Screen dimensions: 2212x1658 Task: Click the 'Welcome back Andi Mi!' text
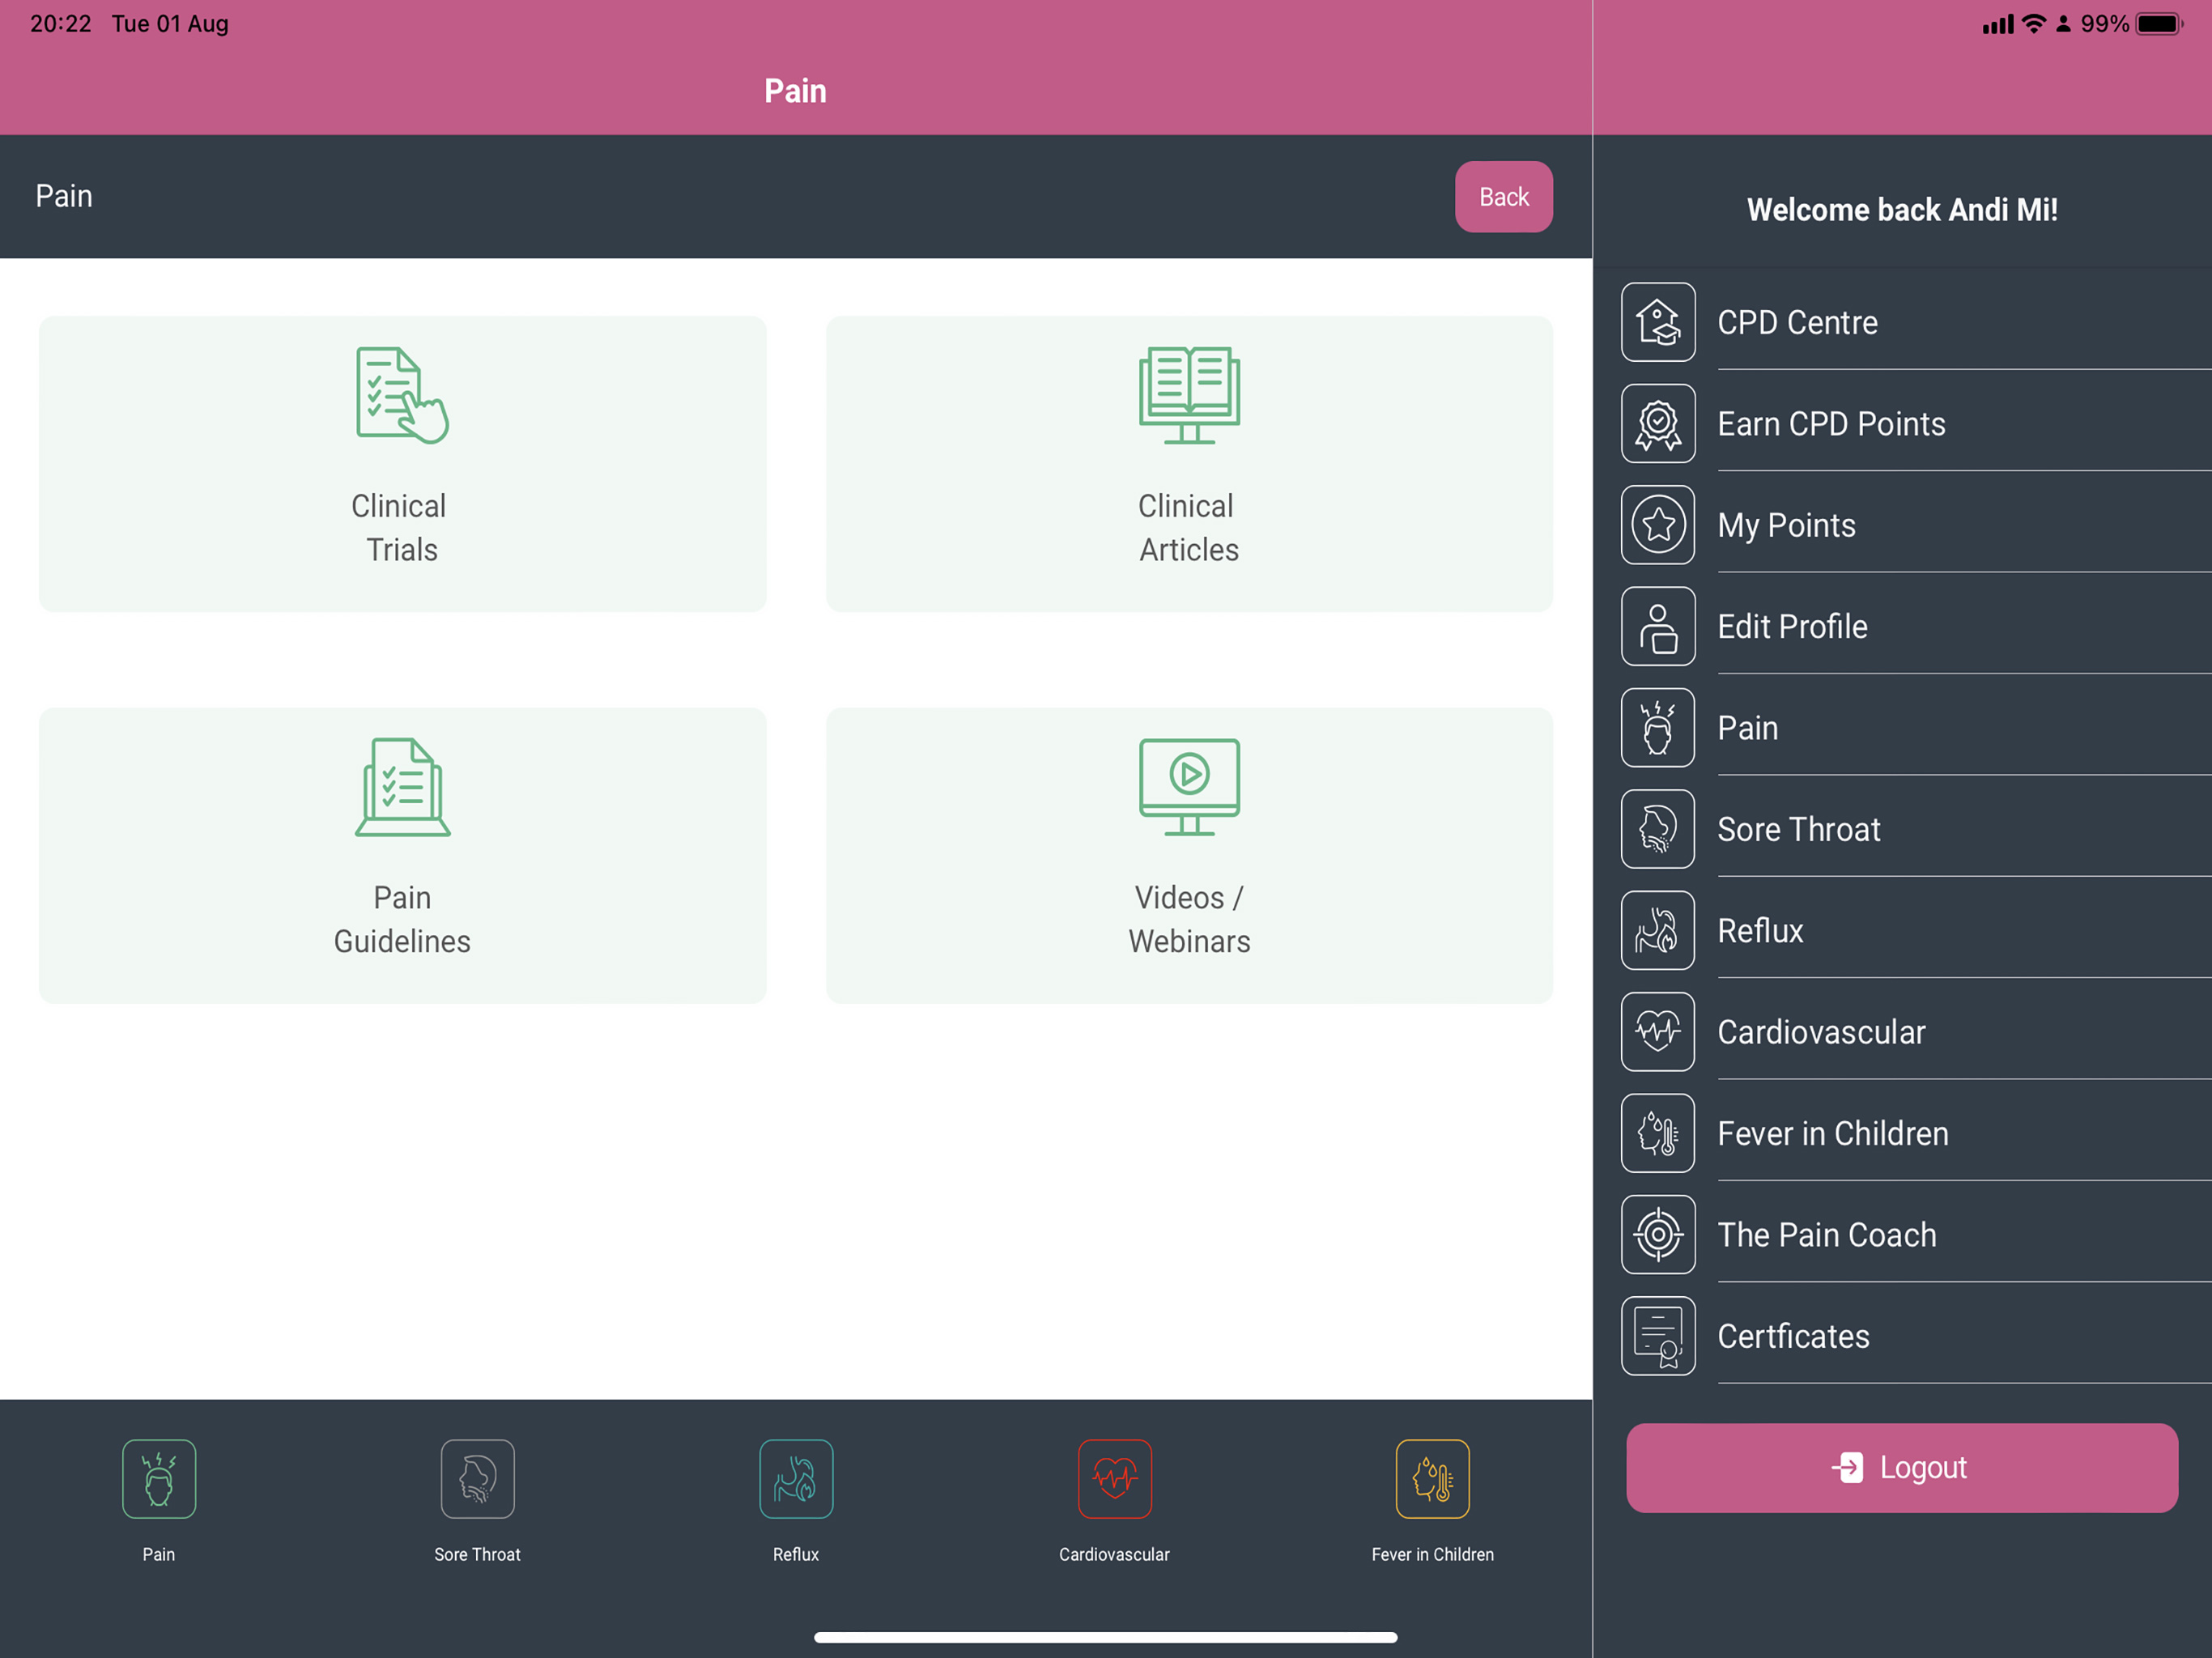[1902, 210]
